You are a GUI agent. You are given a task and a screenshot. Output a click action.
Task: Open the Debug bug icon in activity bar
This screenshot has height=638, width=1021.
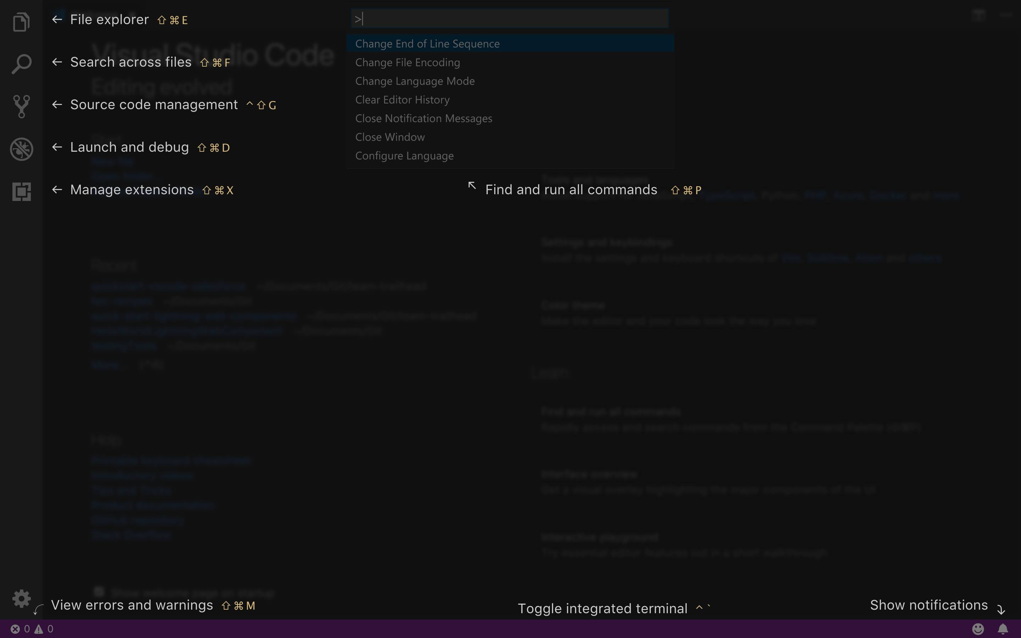(22, 149)
